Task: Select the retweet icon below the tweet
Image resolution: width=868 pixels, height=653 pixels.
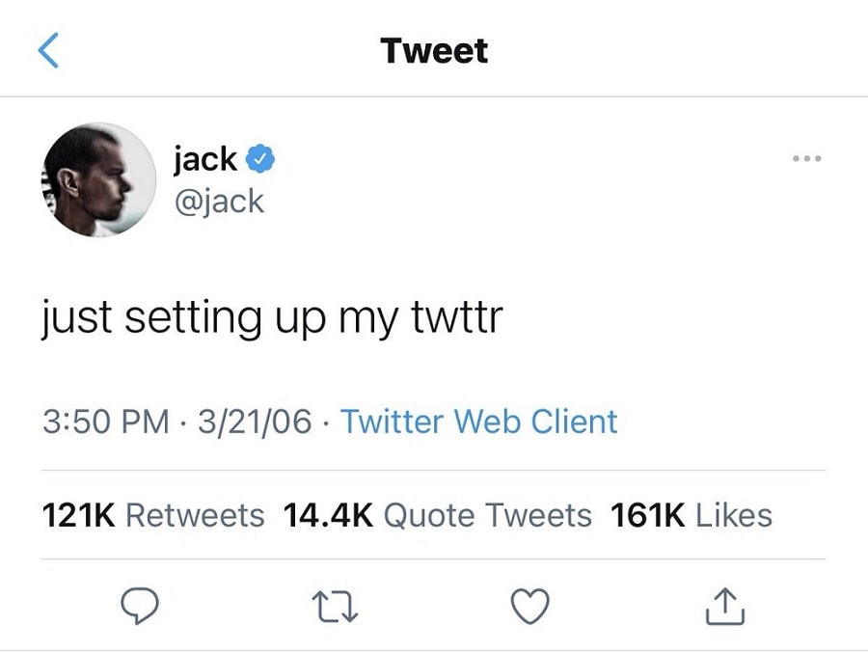Action: 336,606
